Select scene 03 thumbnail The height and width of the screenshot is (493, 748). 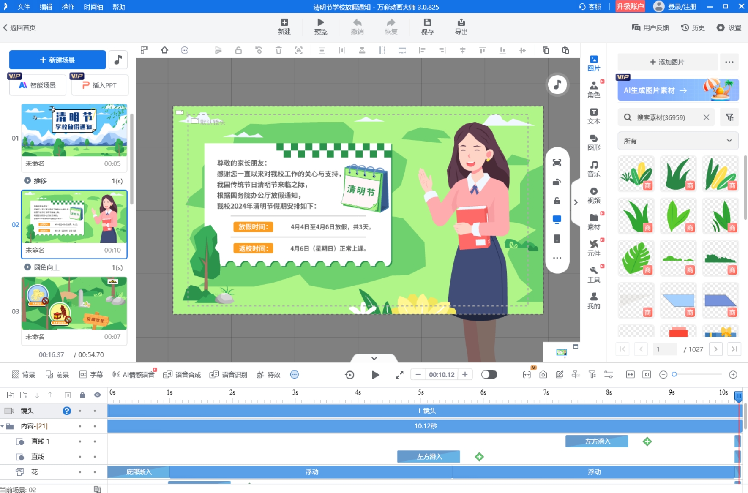[74, 303]
